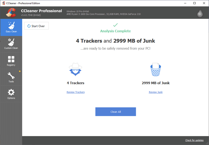Click the green Analysis Complete checkmark

pos(115,25)
